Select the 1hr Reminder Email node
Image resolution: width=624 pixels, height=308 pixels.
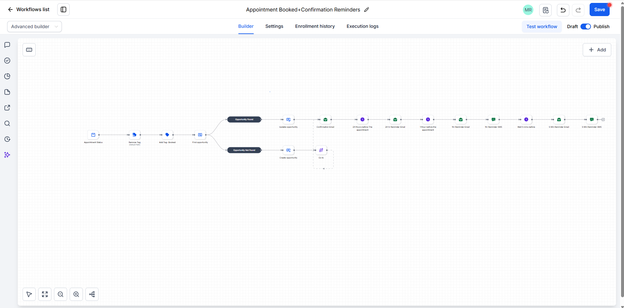click(460, 119)
